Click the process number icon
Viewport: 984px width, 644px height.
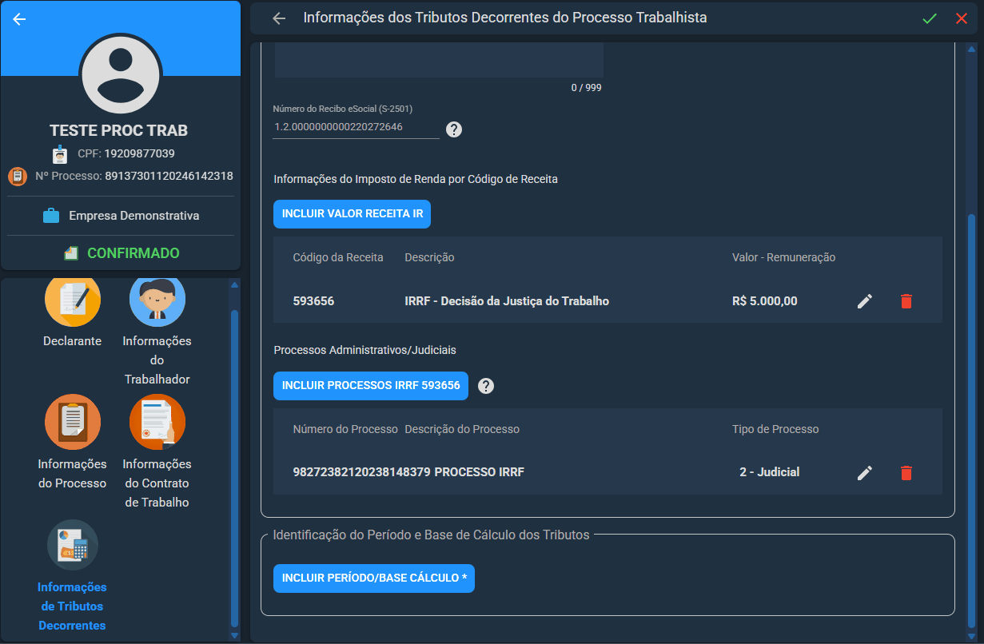tap(18, 176)
